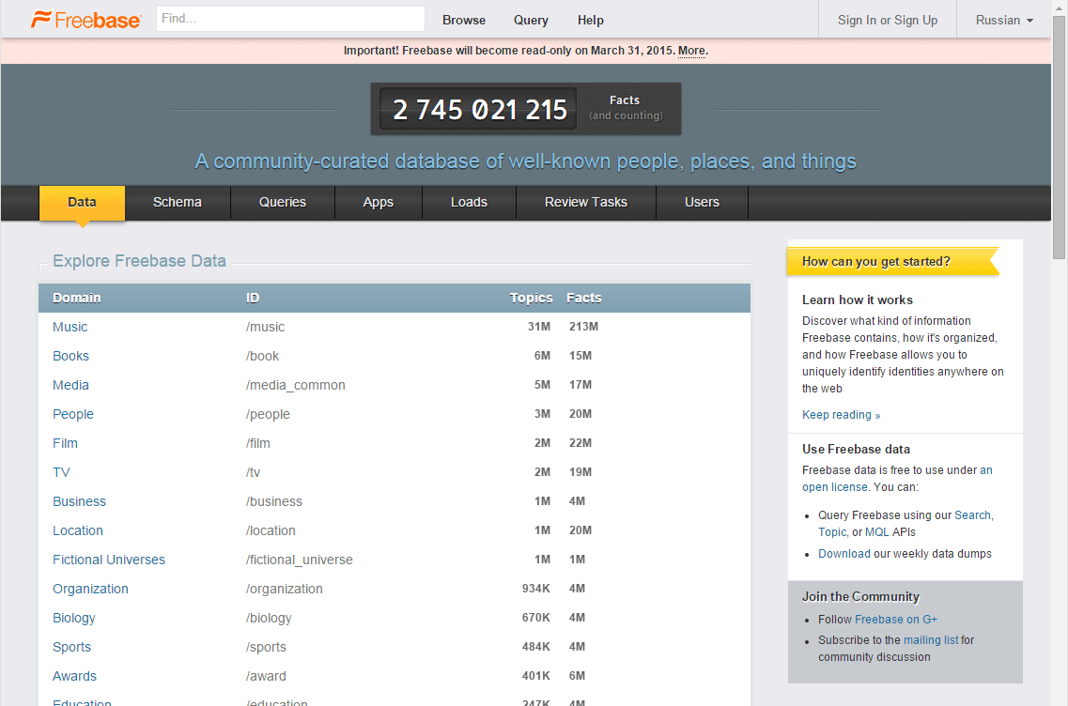Go to the Users tab
The image size is (1068, 706).
(x=702, y=202)
